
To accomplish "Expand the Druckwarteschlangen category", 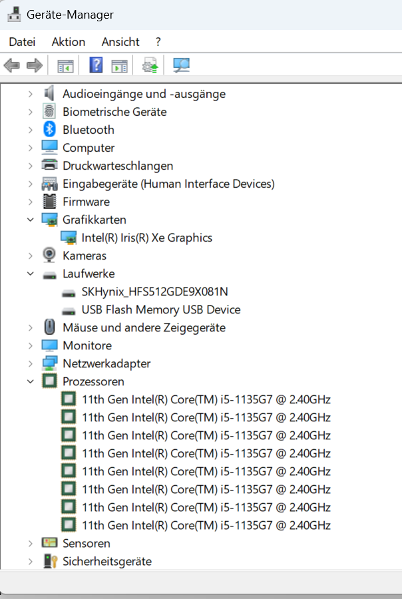I will pyautogui.click(x=31, y=166).
